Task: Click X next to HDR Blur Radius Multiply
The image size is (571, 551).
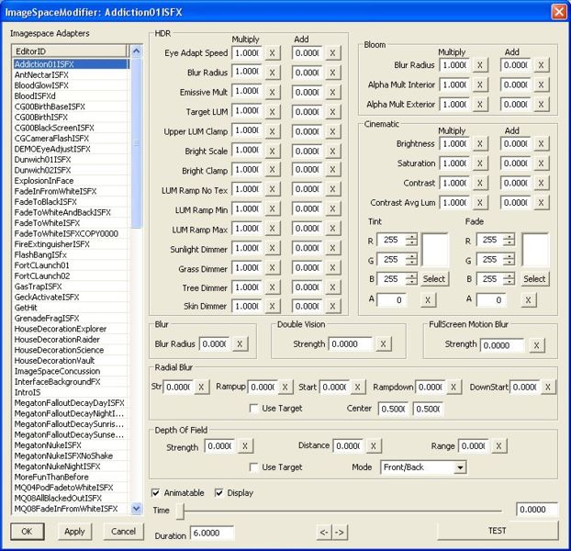Action: (x=272, y=73)
